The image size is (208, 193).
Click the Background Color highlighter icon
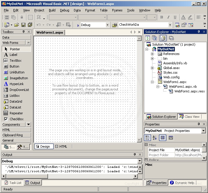tap(190, 17)
